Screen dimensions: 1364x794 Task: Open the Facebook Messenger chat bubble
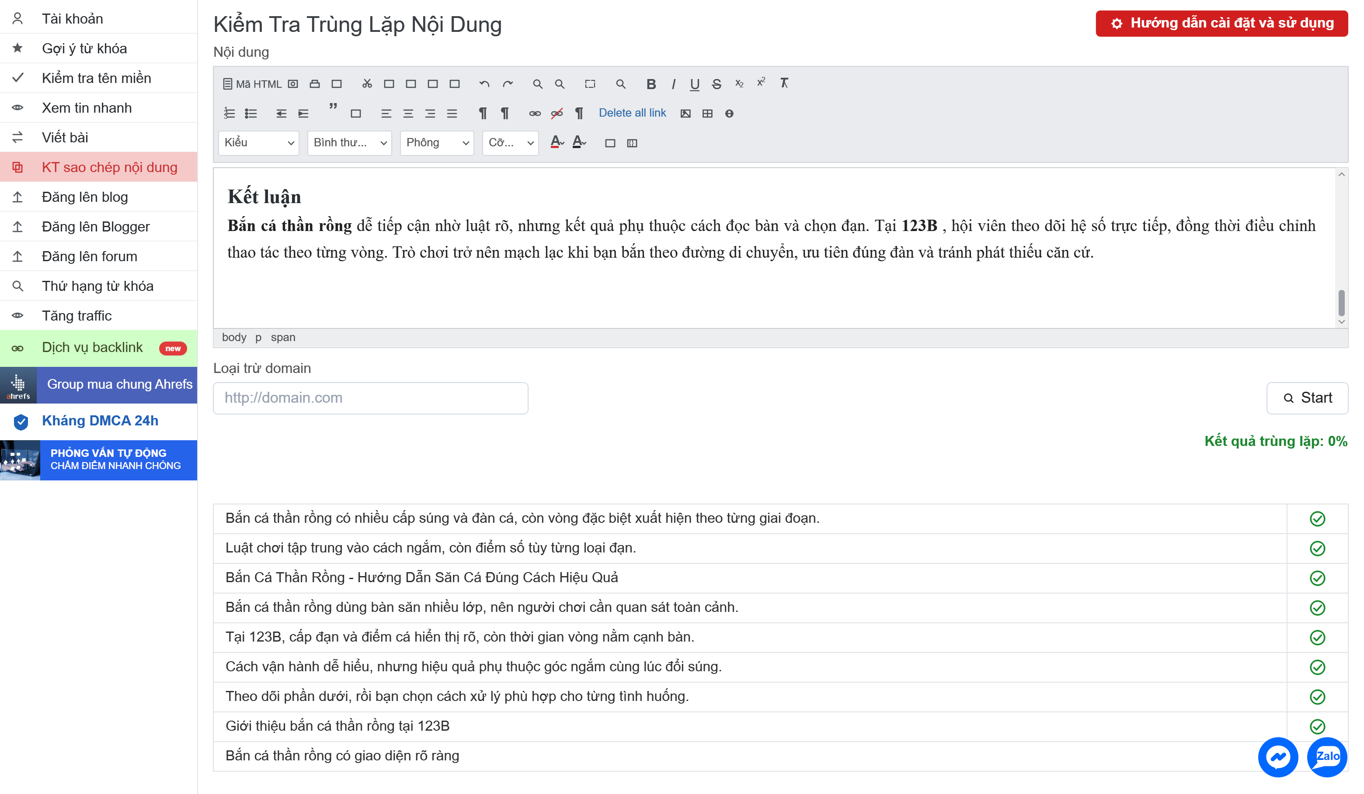point(1278,757)
